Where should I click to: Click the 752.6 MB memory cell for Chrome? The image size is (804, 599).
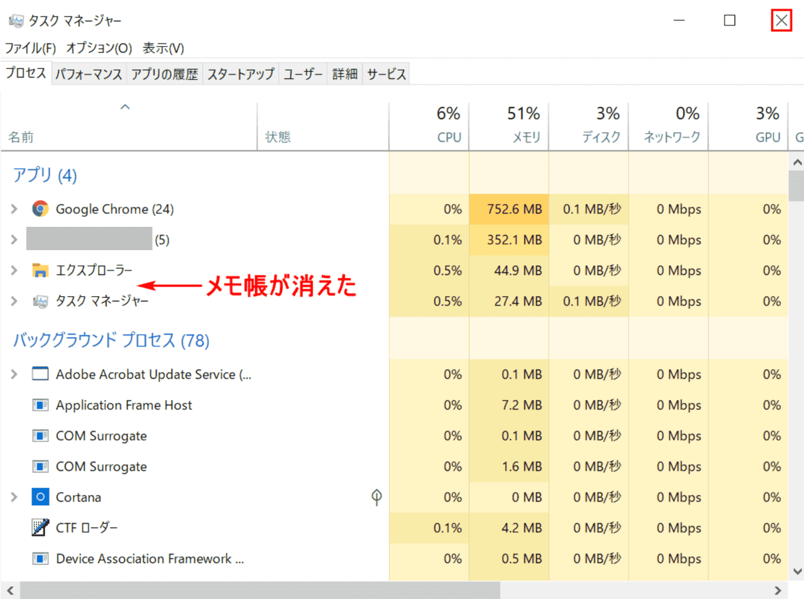[x=509, y=209]
